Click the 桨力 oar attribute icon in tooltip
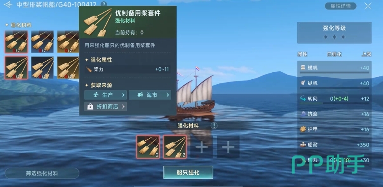Viewport: 383px width, 187px height. click(x=89, y=69)
